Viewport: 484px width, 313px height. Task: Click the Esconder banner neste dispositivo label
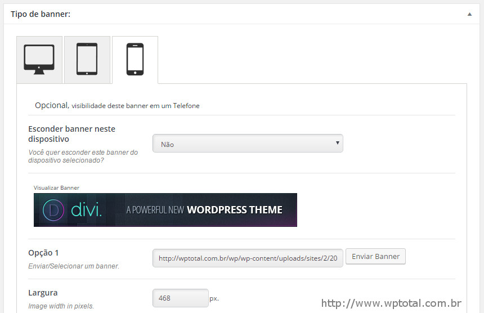[x=71, y=133]
